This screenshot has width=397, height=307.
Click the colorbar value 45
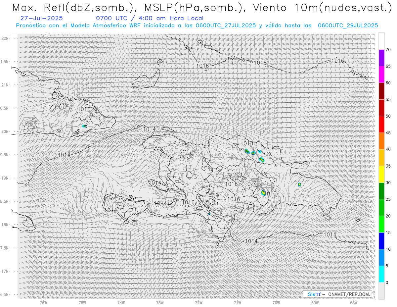tap(388, 133)
